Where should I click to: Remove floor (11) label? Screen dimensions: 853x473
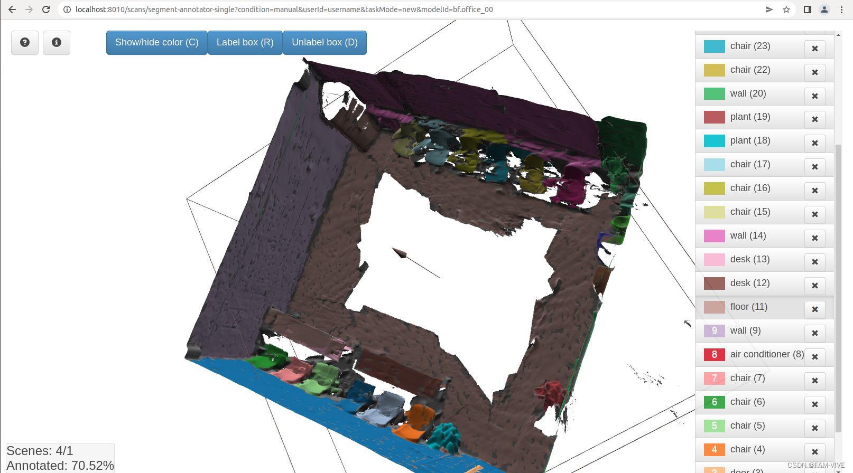[x=815, y=309]
